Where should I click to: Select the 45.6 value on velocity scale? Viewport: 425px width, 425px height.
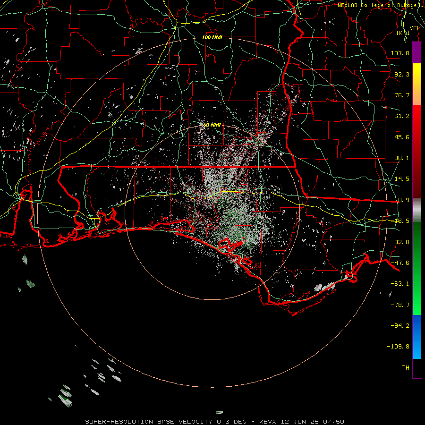[x=402, y=137]
